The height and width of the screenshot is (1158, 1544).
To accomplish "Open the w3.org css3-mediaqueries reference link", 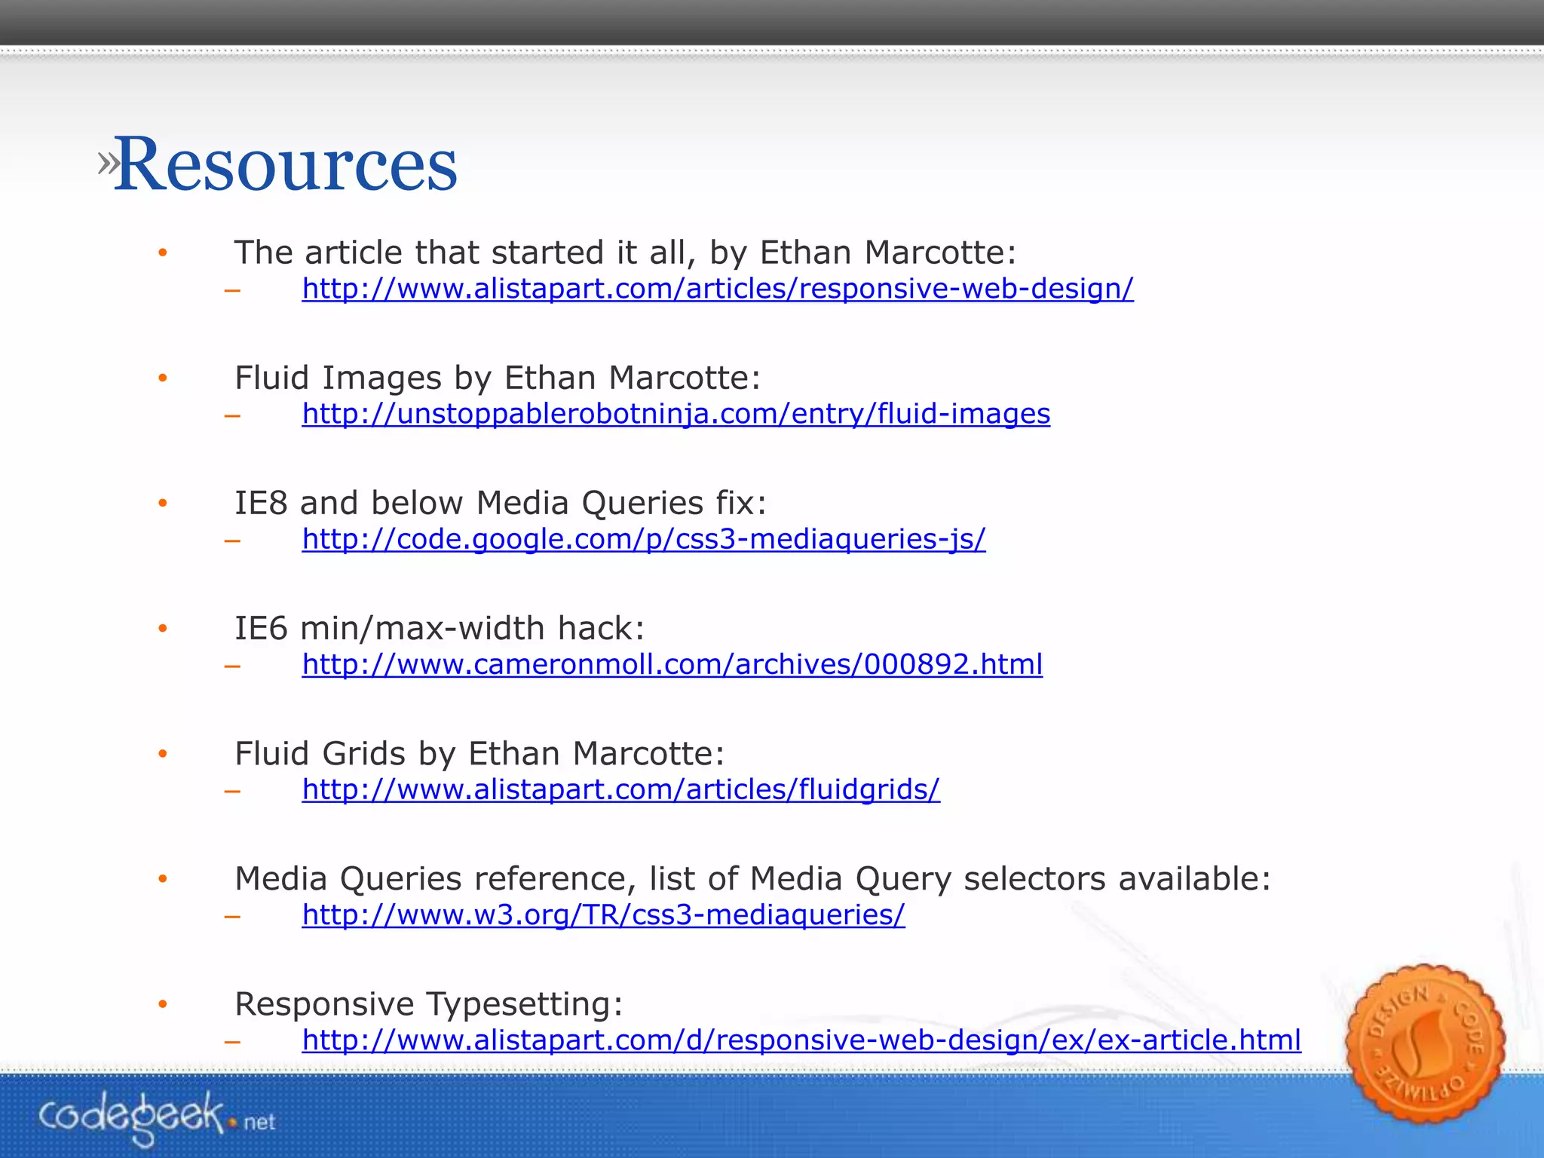I will tap(604, 914).
